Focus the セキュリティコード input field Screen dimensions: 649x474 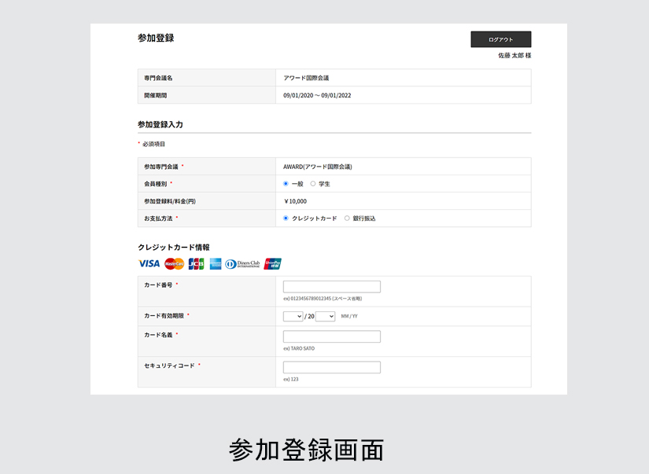coord(332,367)
